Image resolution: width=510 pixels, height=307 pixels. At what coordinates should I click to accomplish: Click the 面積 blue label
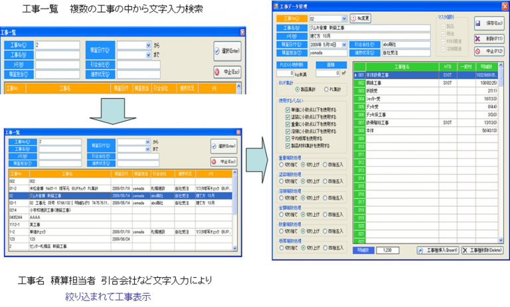tap(331, 64)
